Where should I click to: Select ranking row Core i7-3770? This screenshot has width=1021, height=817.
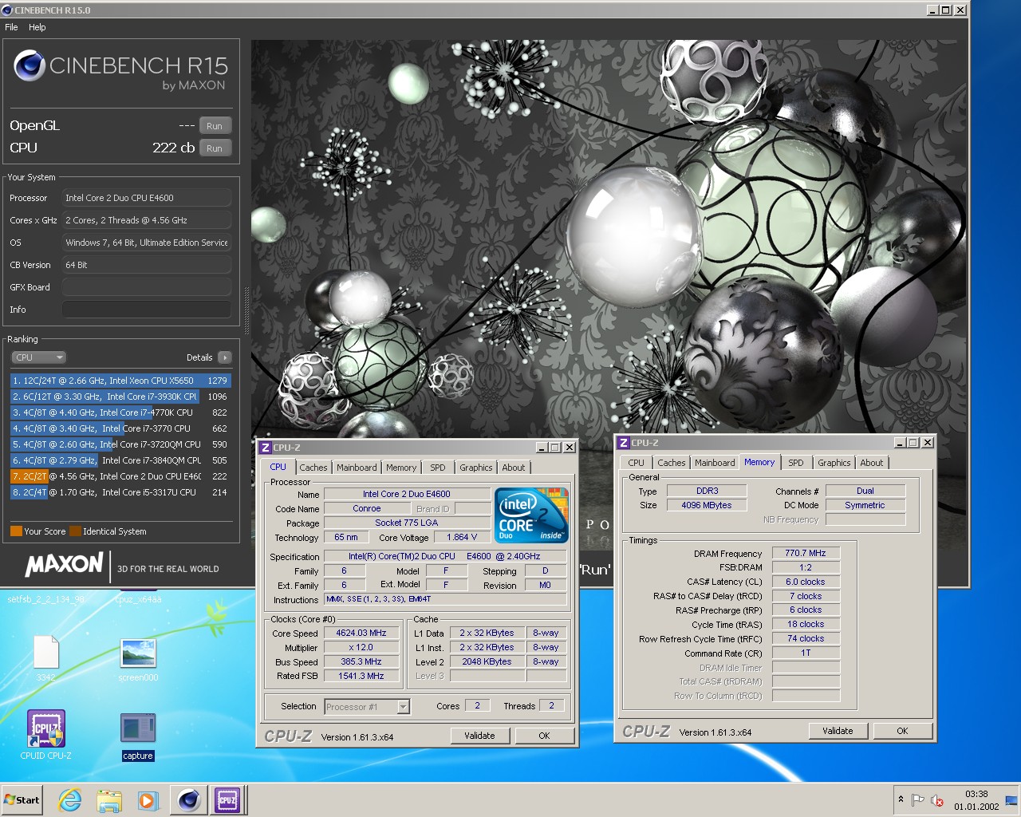[120, 428]
